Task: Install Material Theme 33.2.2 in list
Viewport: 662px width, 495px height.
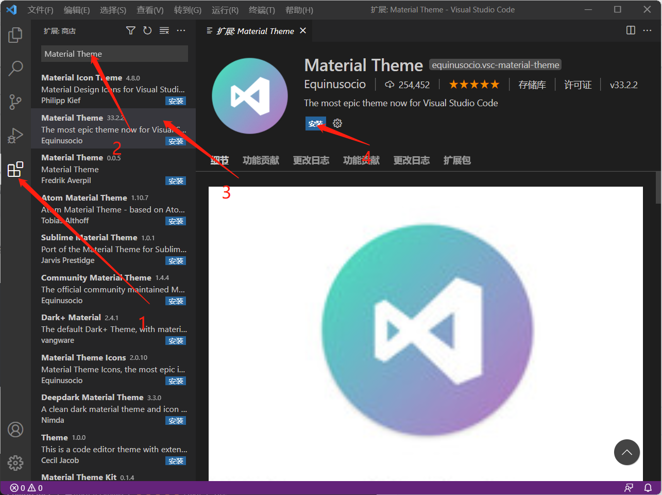Action: [176, 141]
